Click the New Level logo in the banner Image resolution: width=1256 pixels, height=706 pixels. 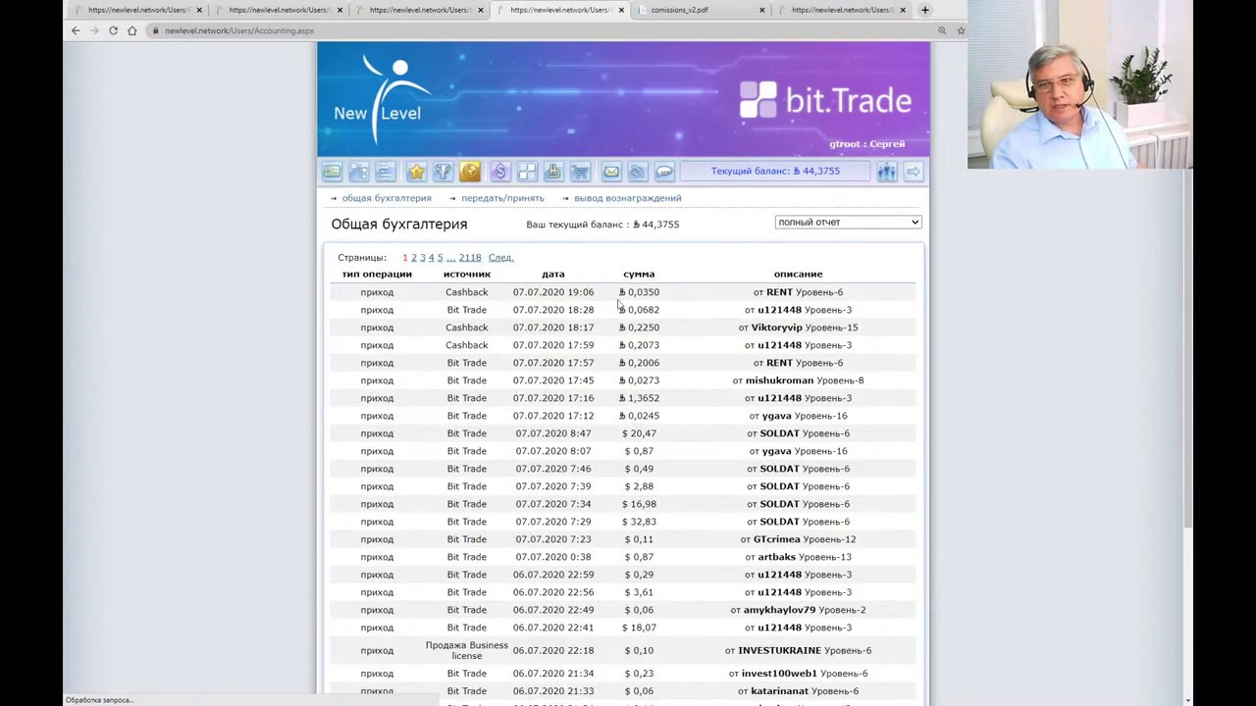[381, 98]
